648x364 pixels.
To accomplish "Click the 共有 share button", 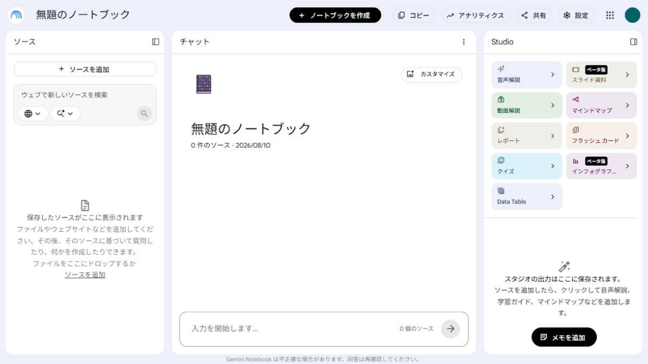I will coord(534,15).
